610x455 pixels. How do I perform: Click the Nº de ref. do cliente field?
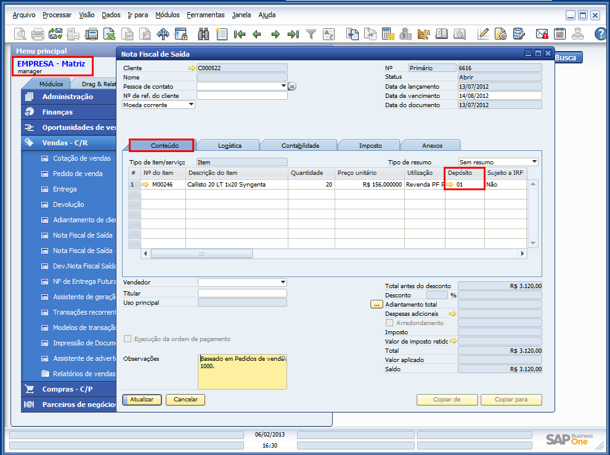[x=242, y=95]
